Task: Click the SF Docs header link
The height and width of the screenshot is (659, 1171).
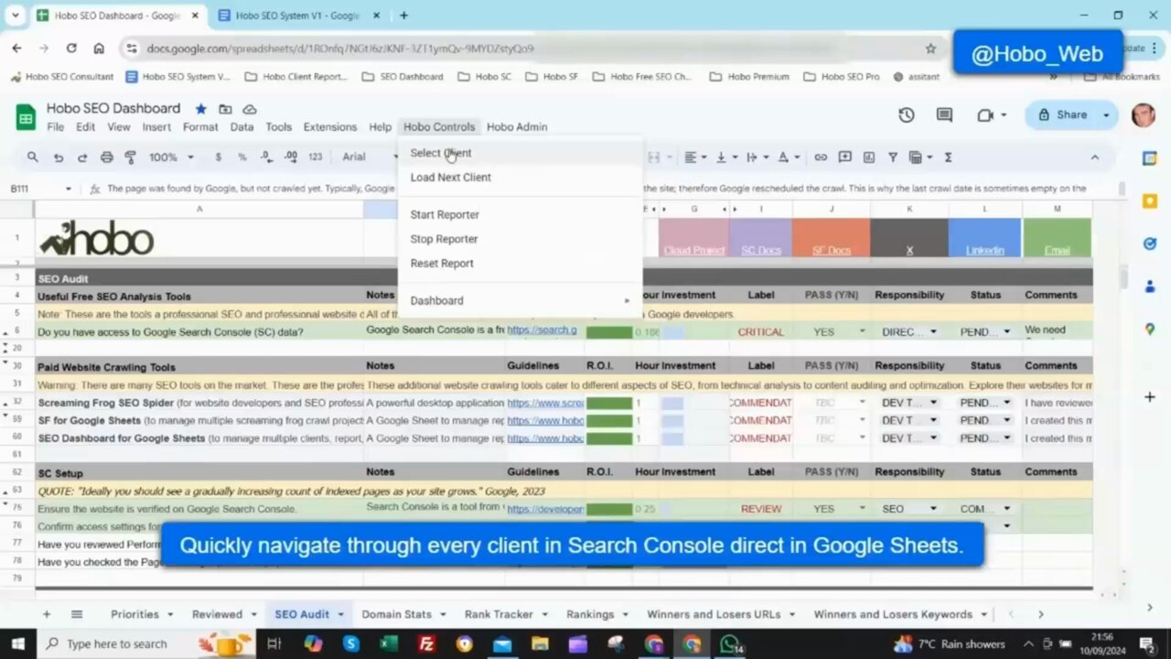Action: point(831,251)
